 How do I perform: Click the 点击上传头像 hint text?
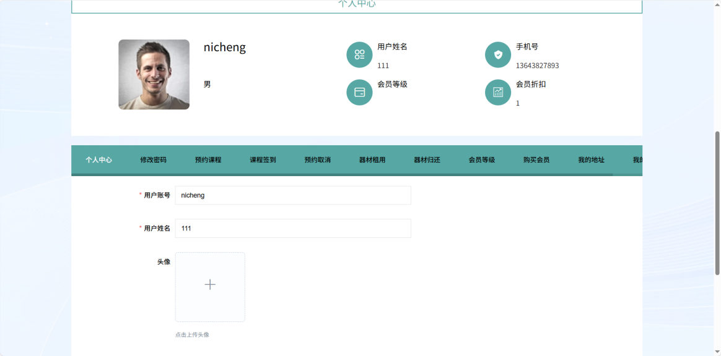coord(192,335)
